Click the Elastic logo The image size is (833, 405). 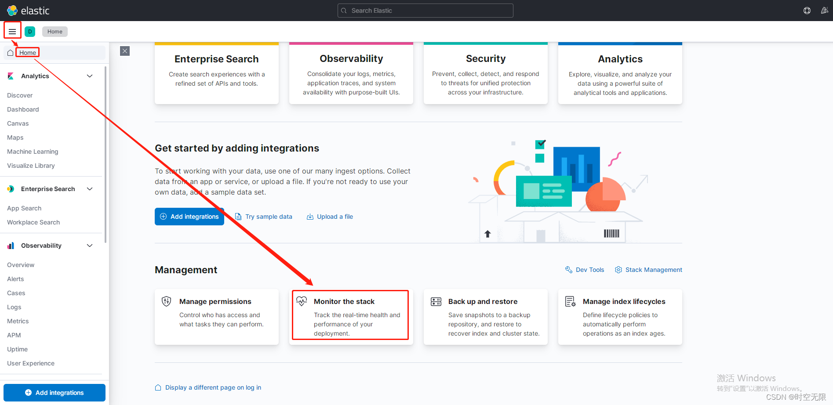[28, 11]
